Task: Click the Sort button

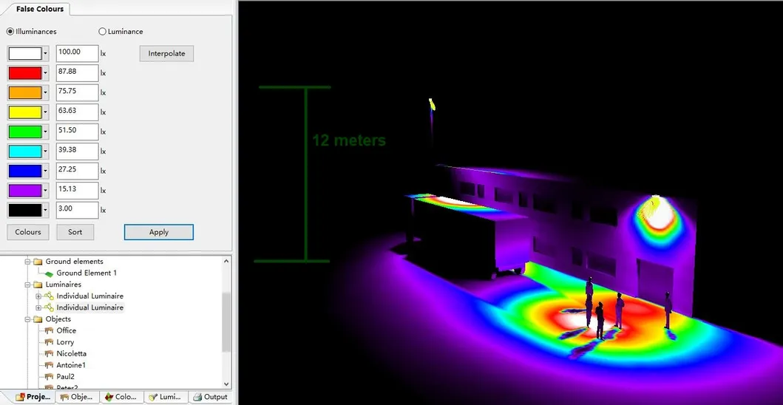Action: (x=75, y=232)
